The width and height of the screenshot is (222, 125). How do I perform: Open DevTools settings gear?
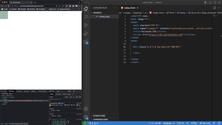coord(74,91)
